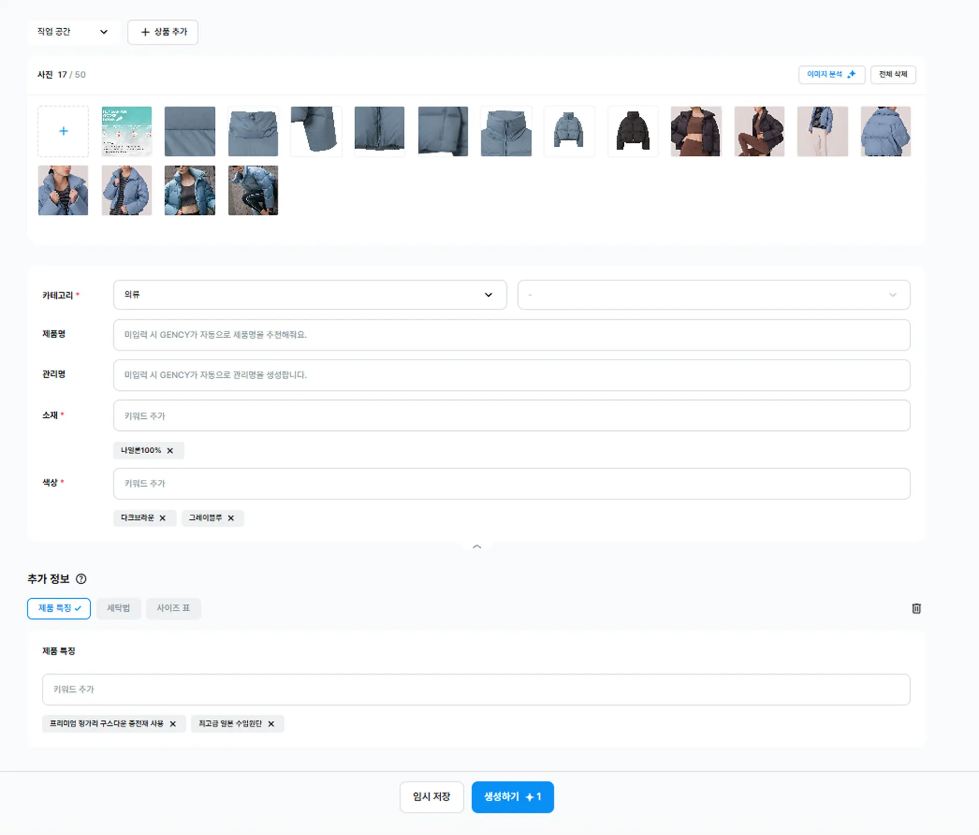Select the teal infographic photo thumbnail

127,131
